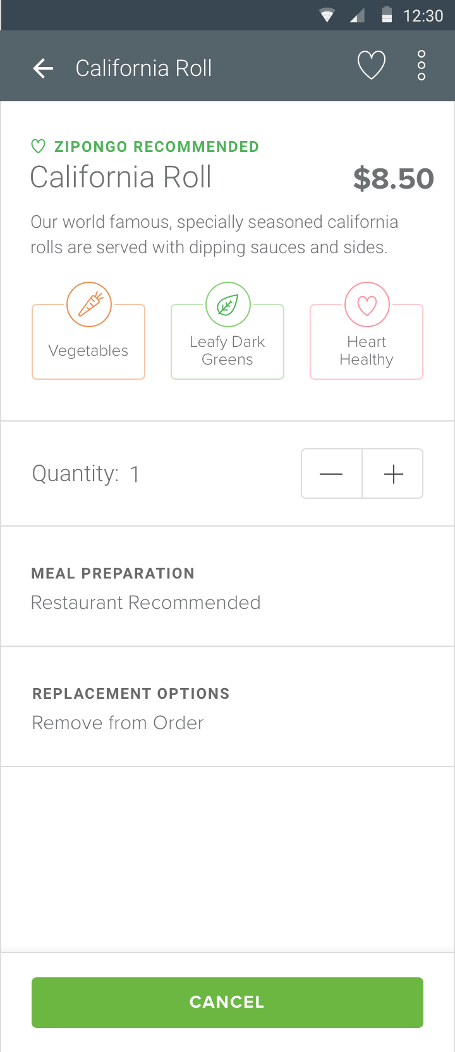Select the Vegetables tag label
This screenshot has height=1052, width=455.
[x=88, y=351]
